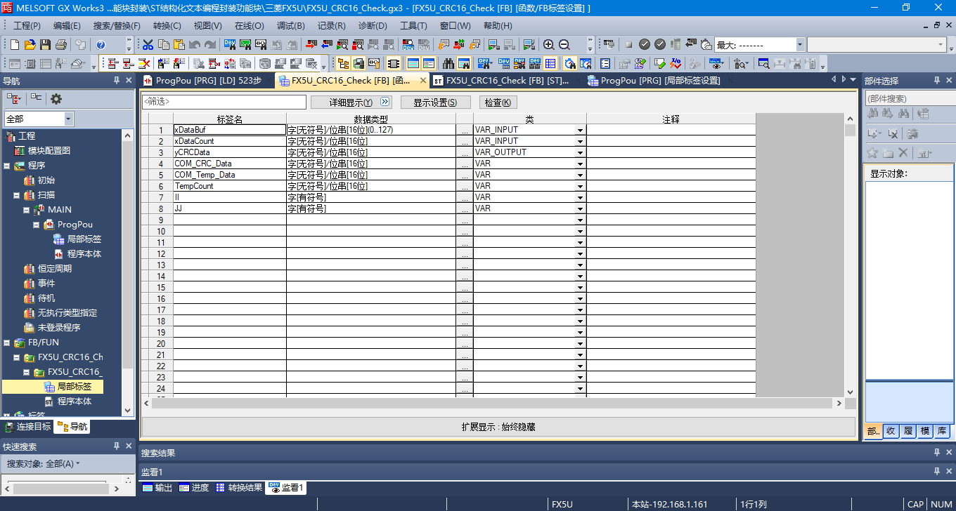
Task: Click the Save project icon
Action: tap(45, 44)
